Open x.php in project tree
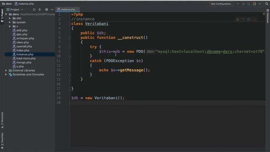 20,67
